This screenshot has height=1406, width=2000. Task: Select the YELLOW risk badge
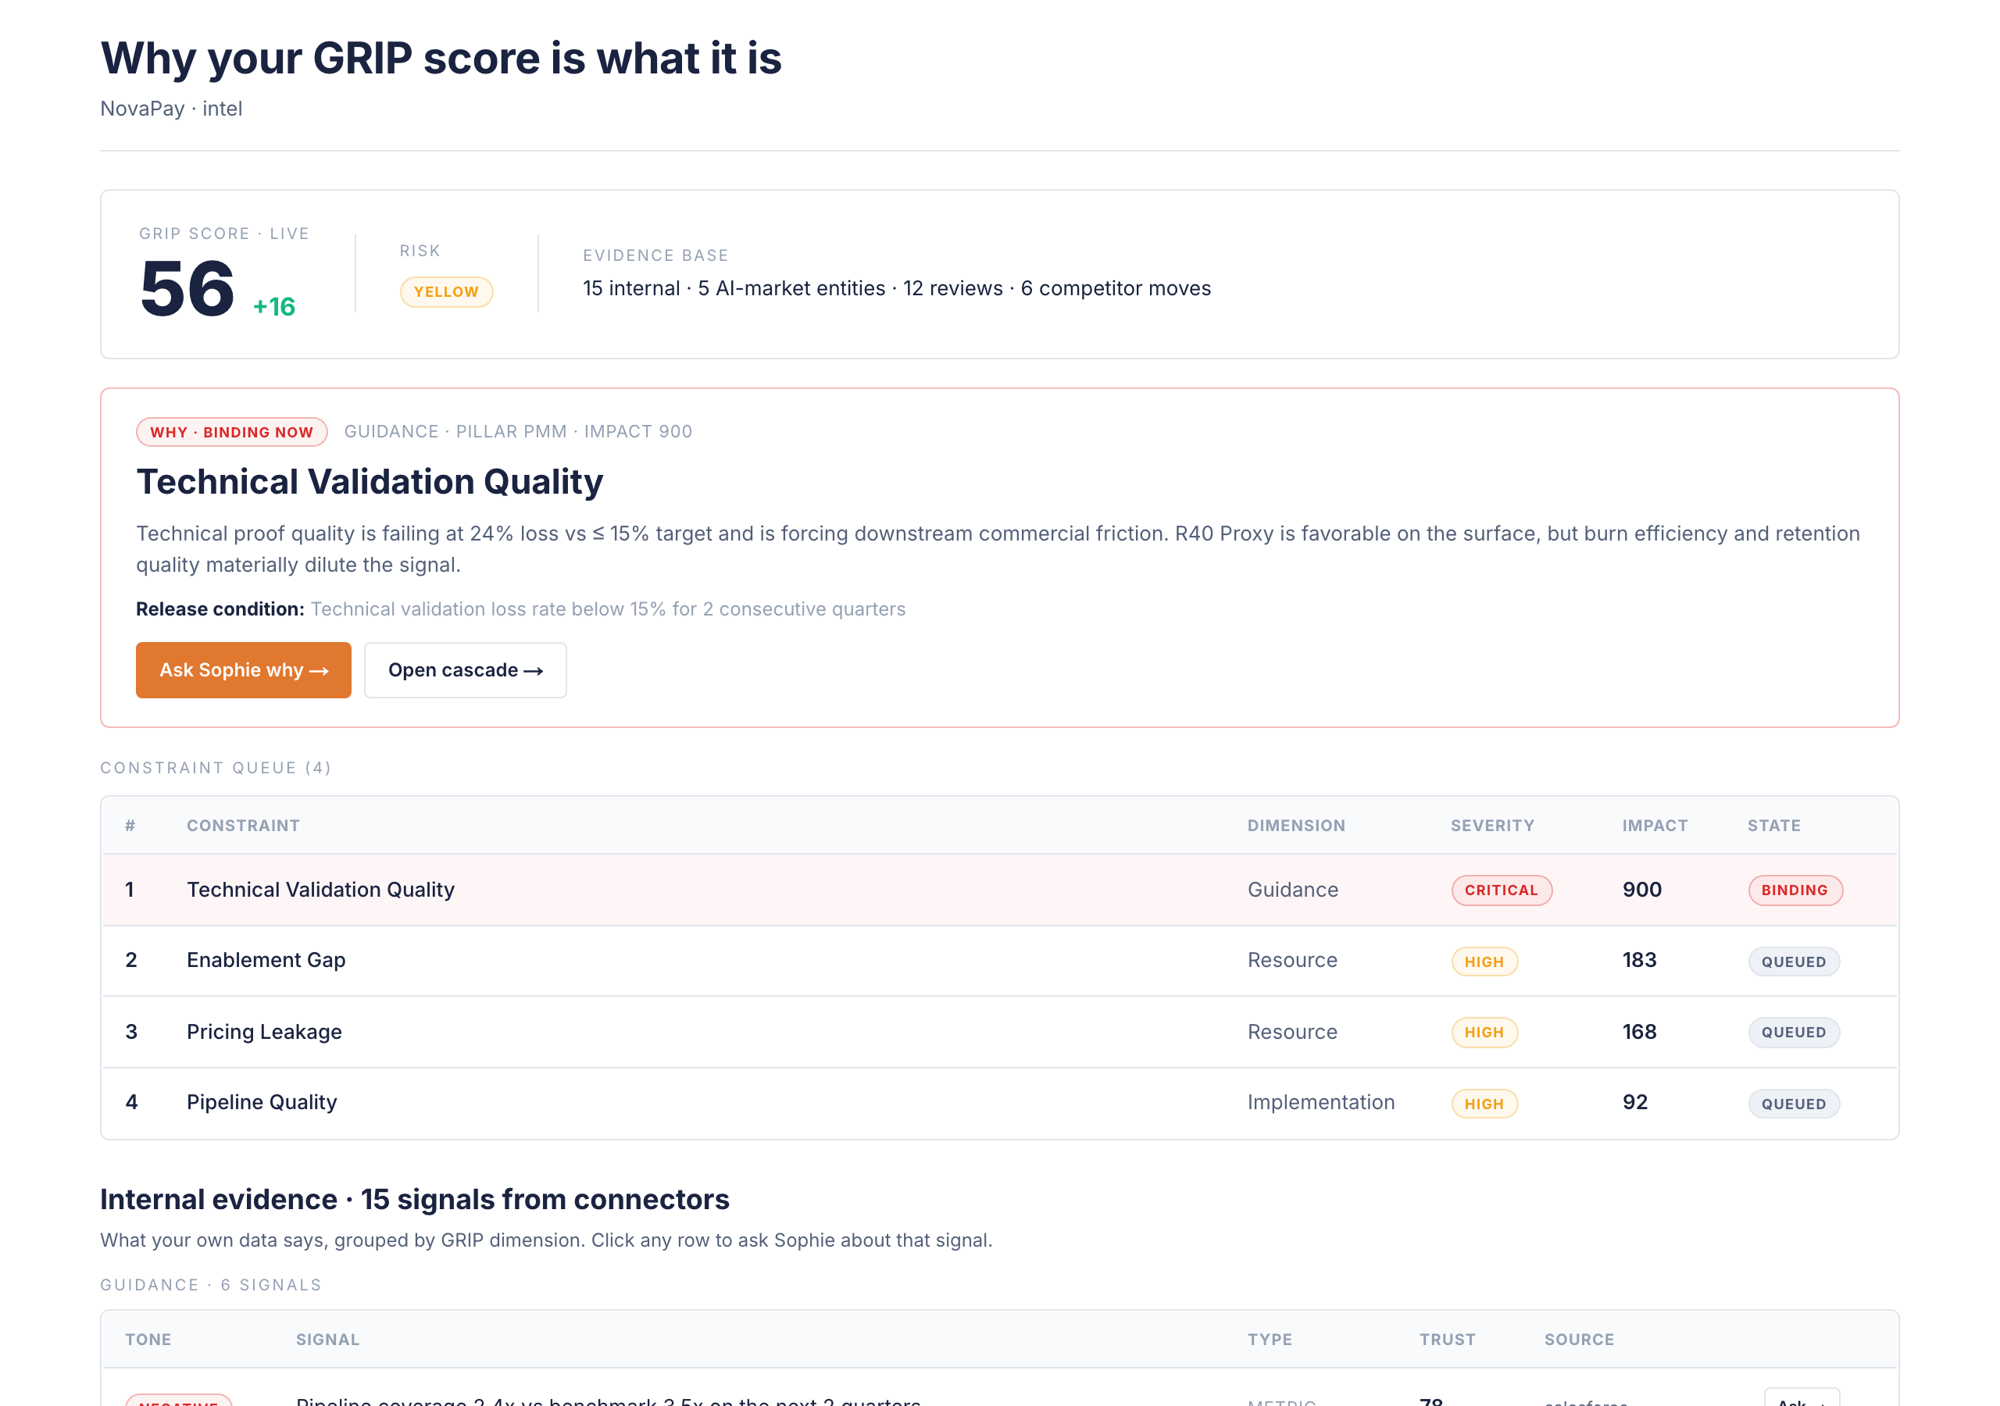(x=446, y=292)
